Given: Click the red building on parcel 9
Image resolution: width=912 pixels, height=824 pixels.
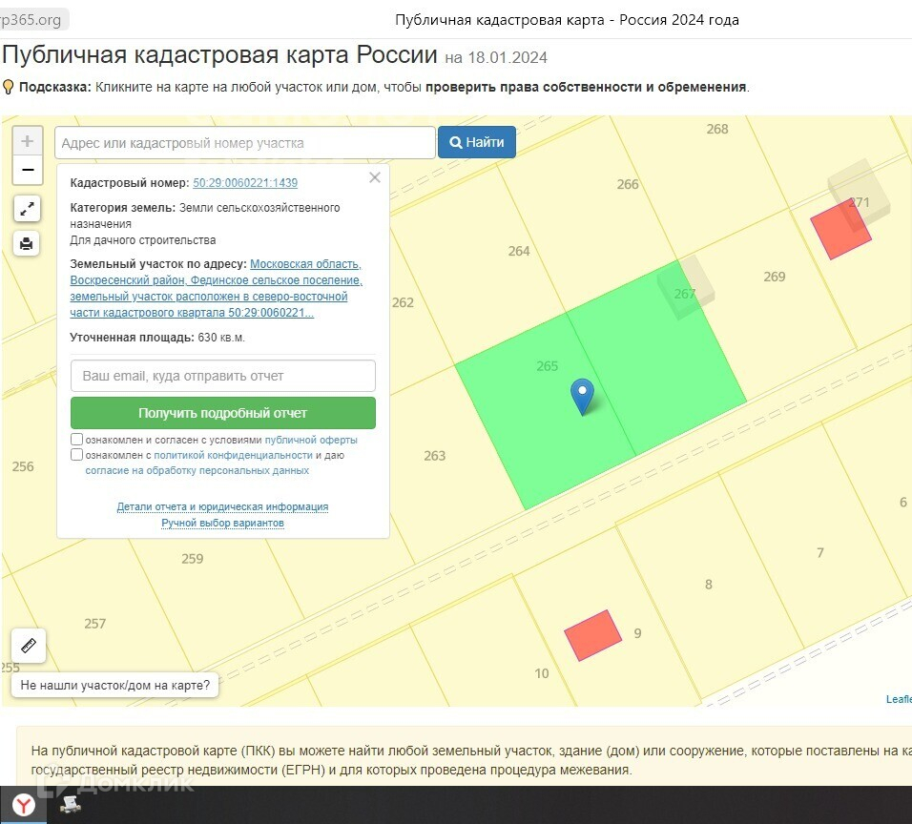Looking at the screenshot, I should point(592,635).
